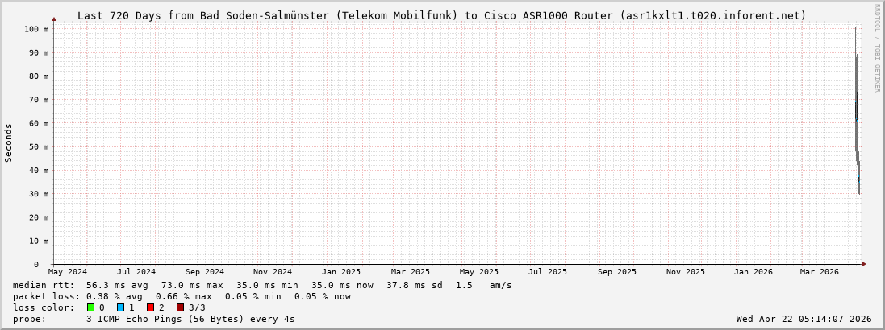This screenshot has width=885, height=330.
Task: Click the packet loss statistics line
Action: 182,296
